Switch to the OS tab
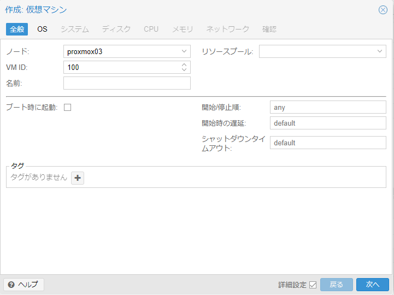The height and width of the screenshot is (295, 394). click(42, 29)
